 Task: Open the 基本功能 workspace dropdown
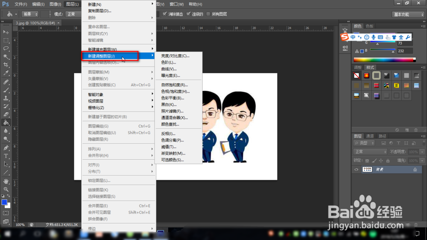pyautogui.click(x=408, y=14)
